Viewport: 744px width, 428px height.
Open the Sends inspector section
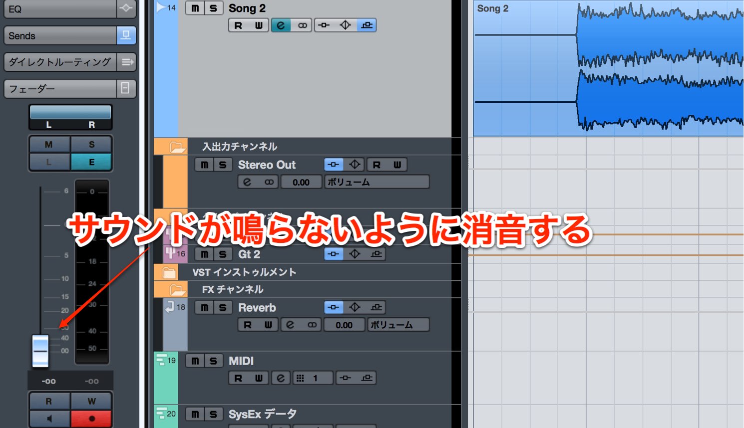pos(60,35)
